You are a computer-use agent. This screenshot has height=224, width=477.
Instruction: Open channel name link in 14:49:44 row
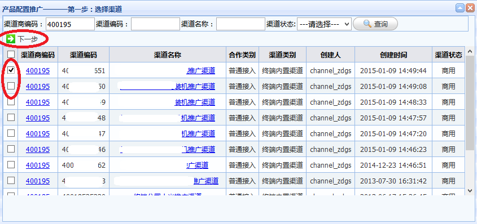pyautogui.click(x=201, y=70)
